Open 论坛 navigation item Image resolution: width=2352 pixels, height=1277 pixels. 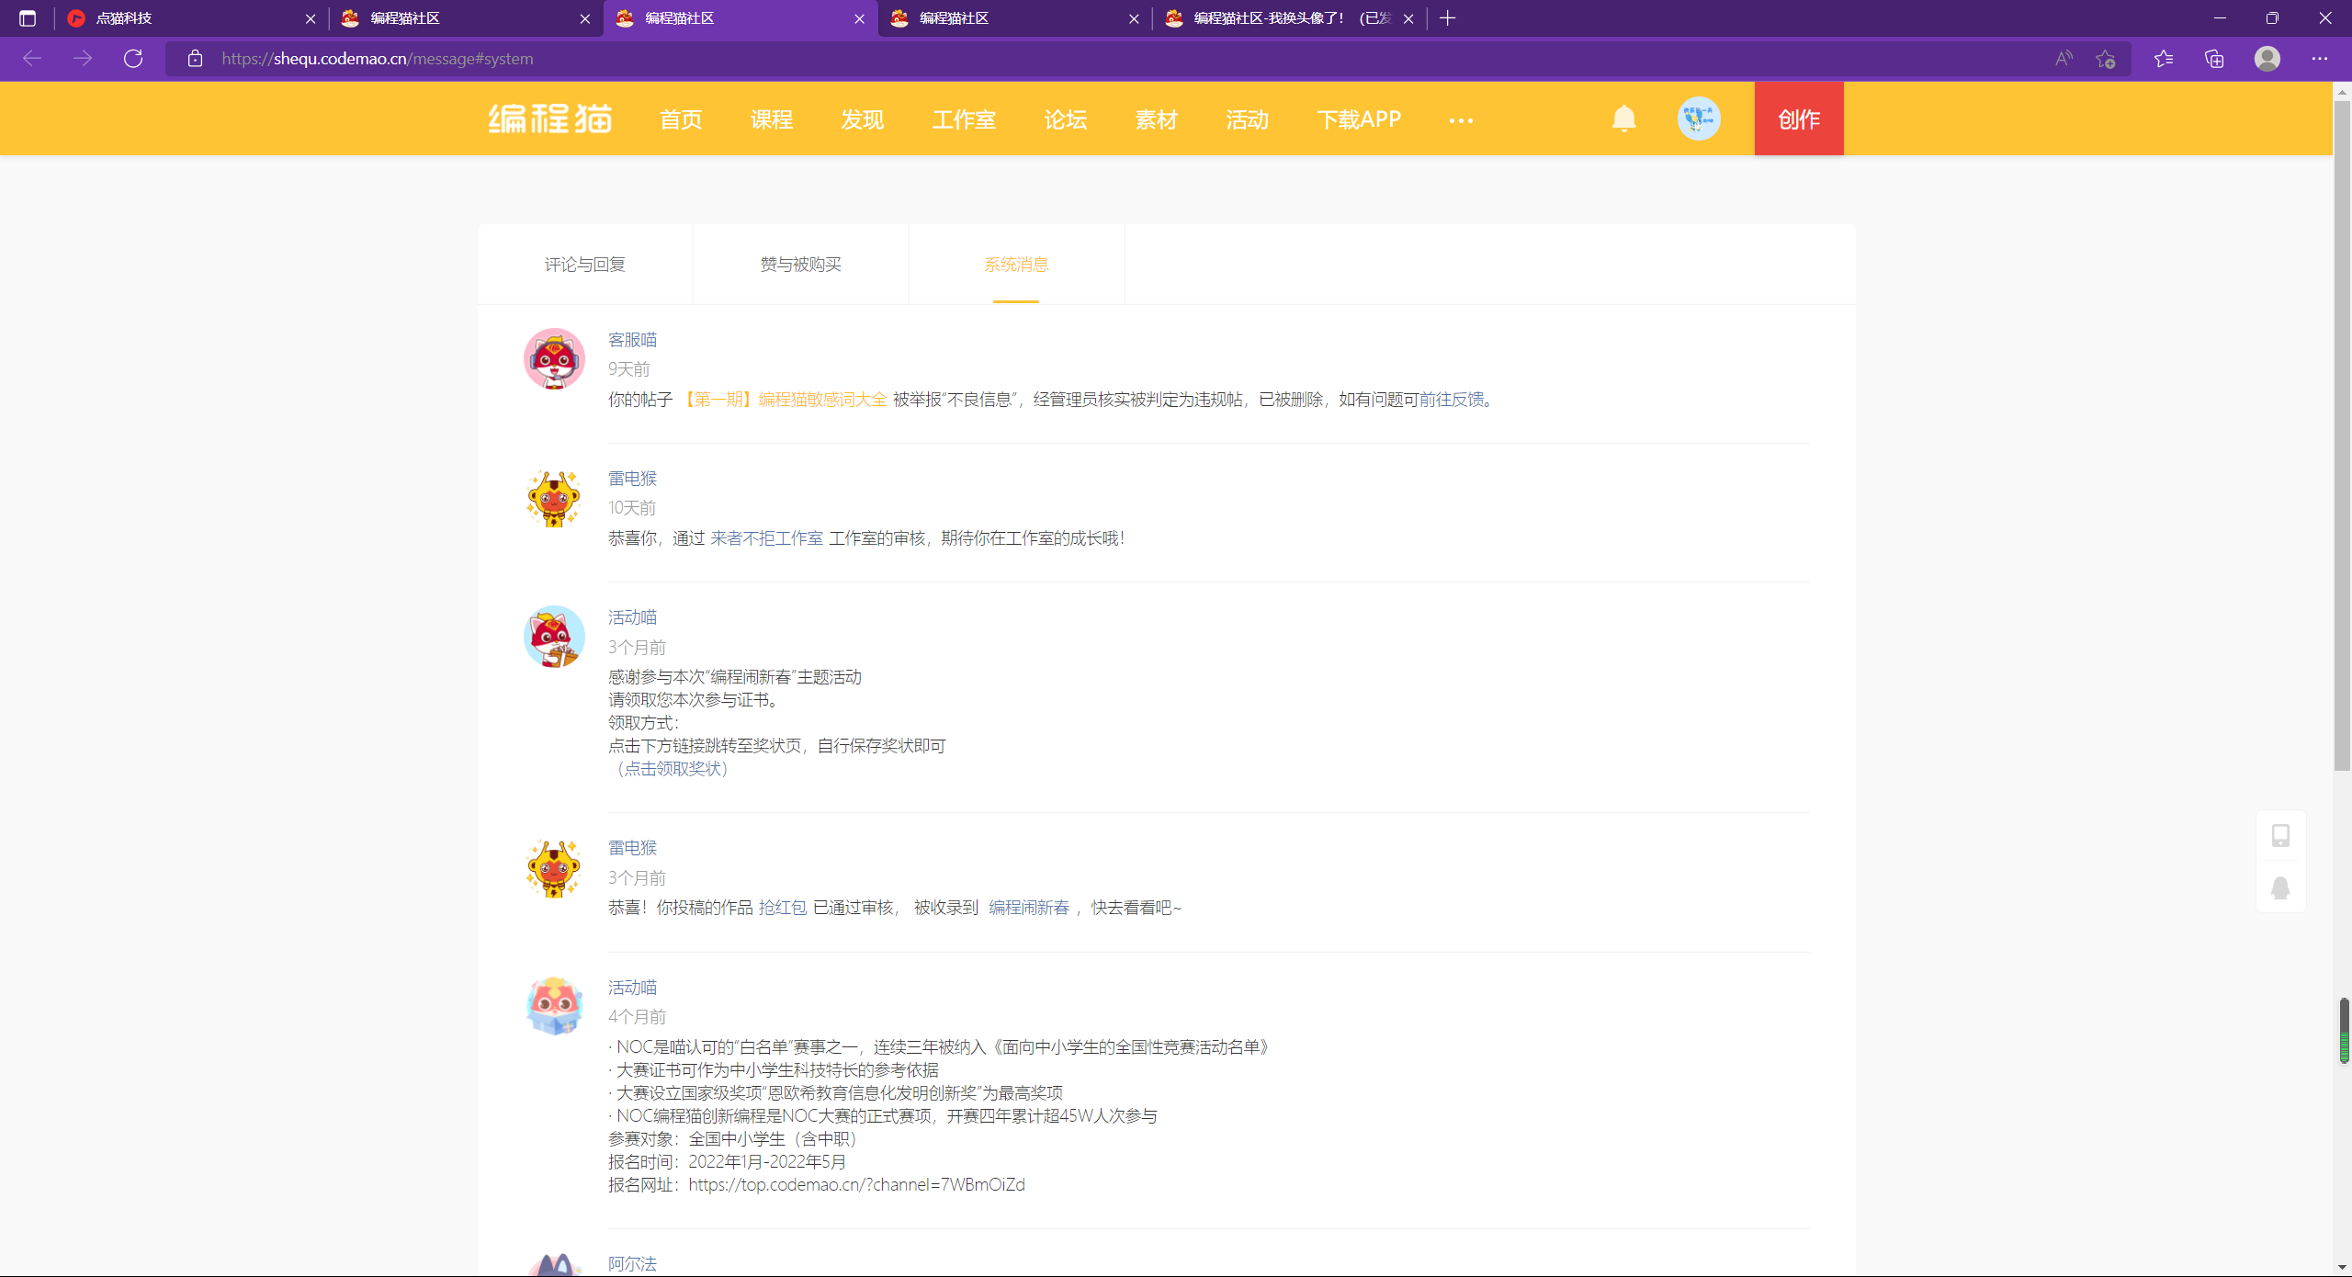[x=1066, y=119]
